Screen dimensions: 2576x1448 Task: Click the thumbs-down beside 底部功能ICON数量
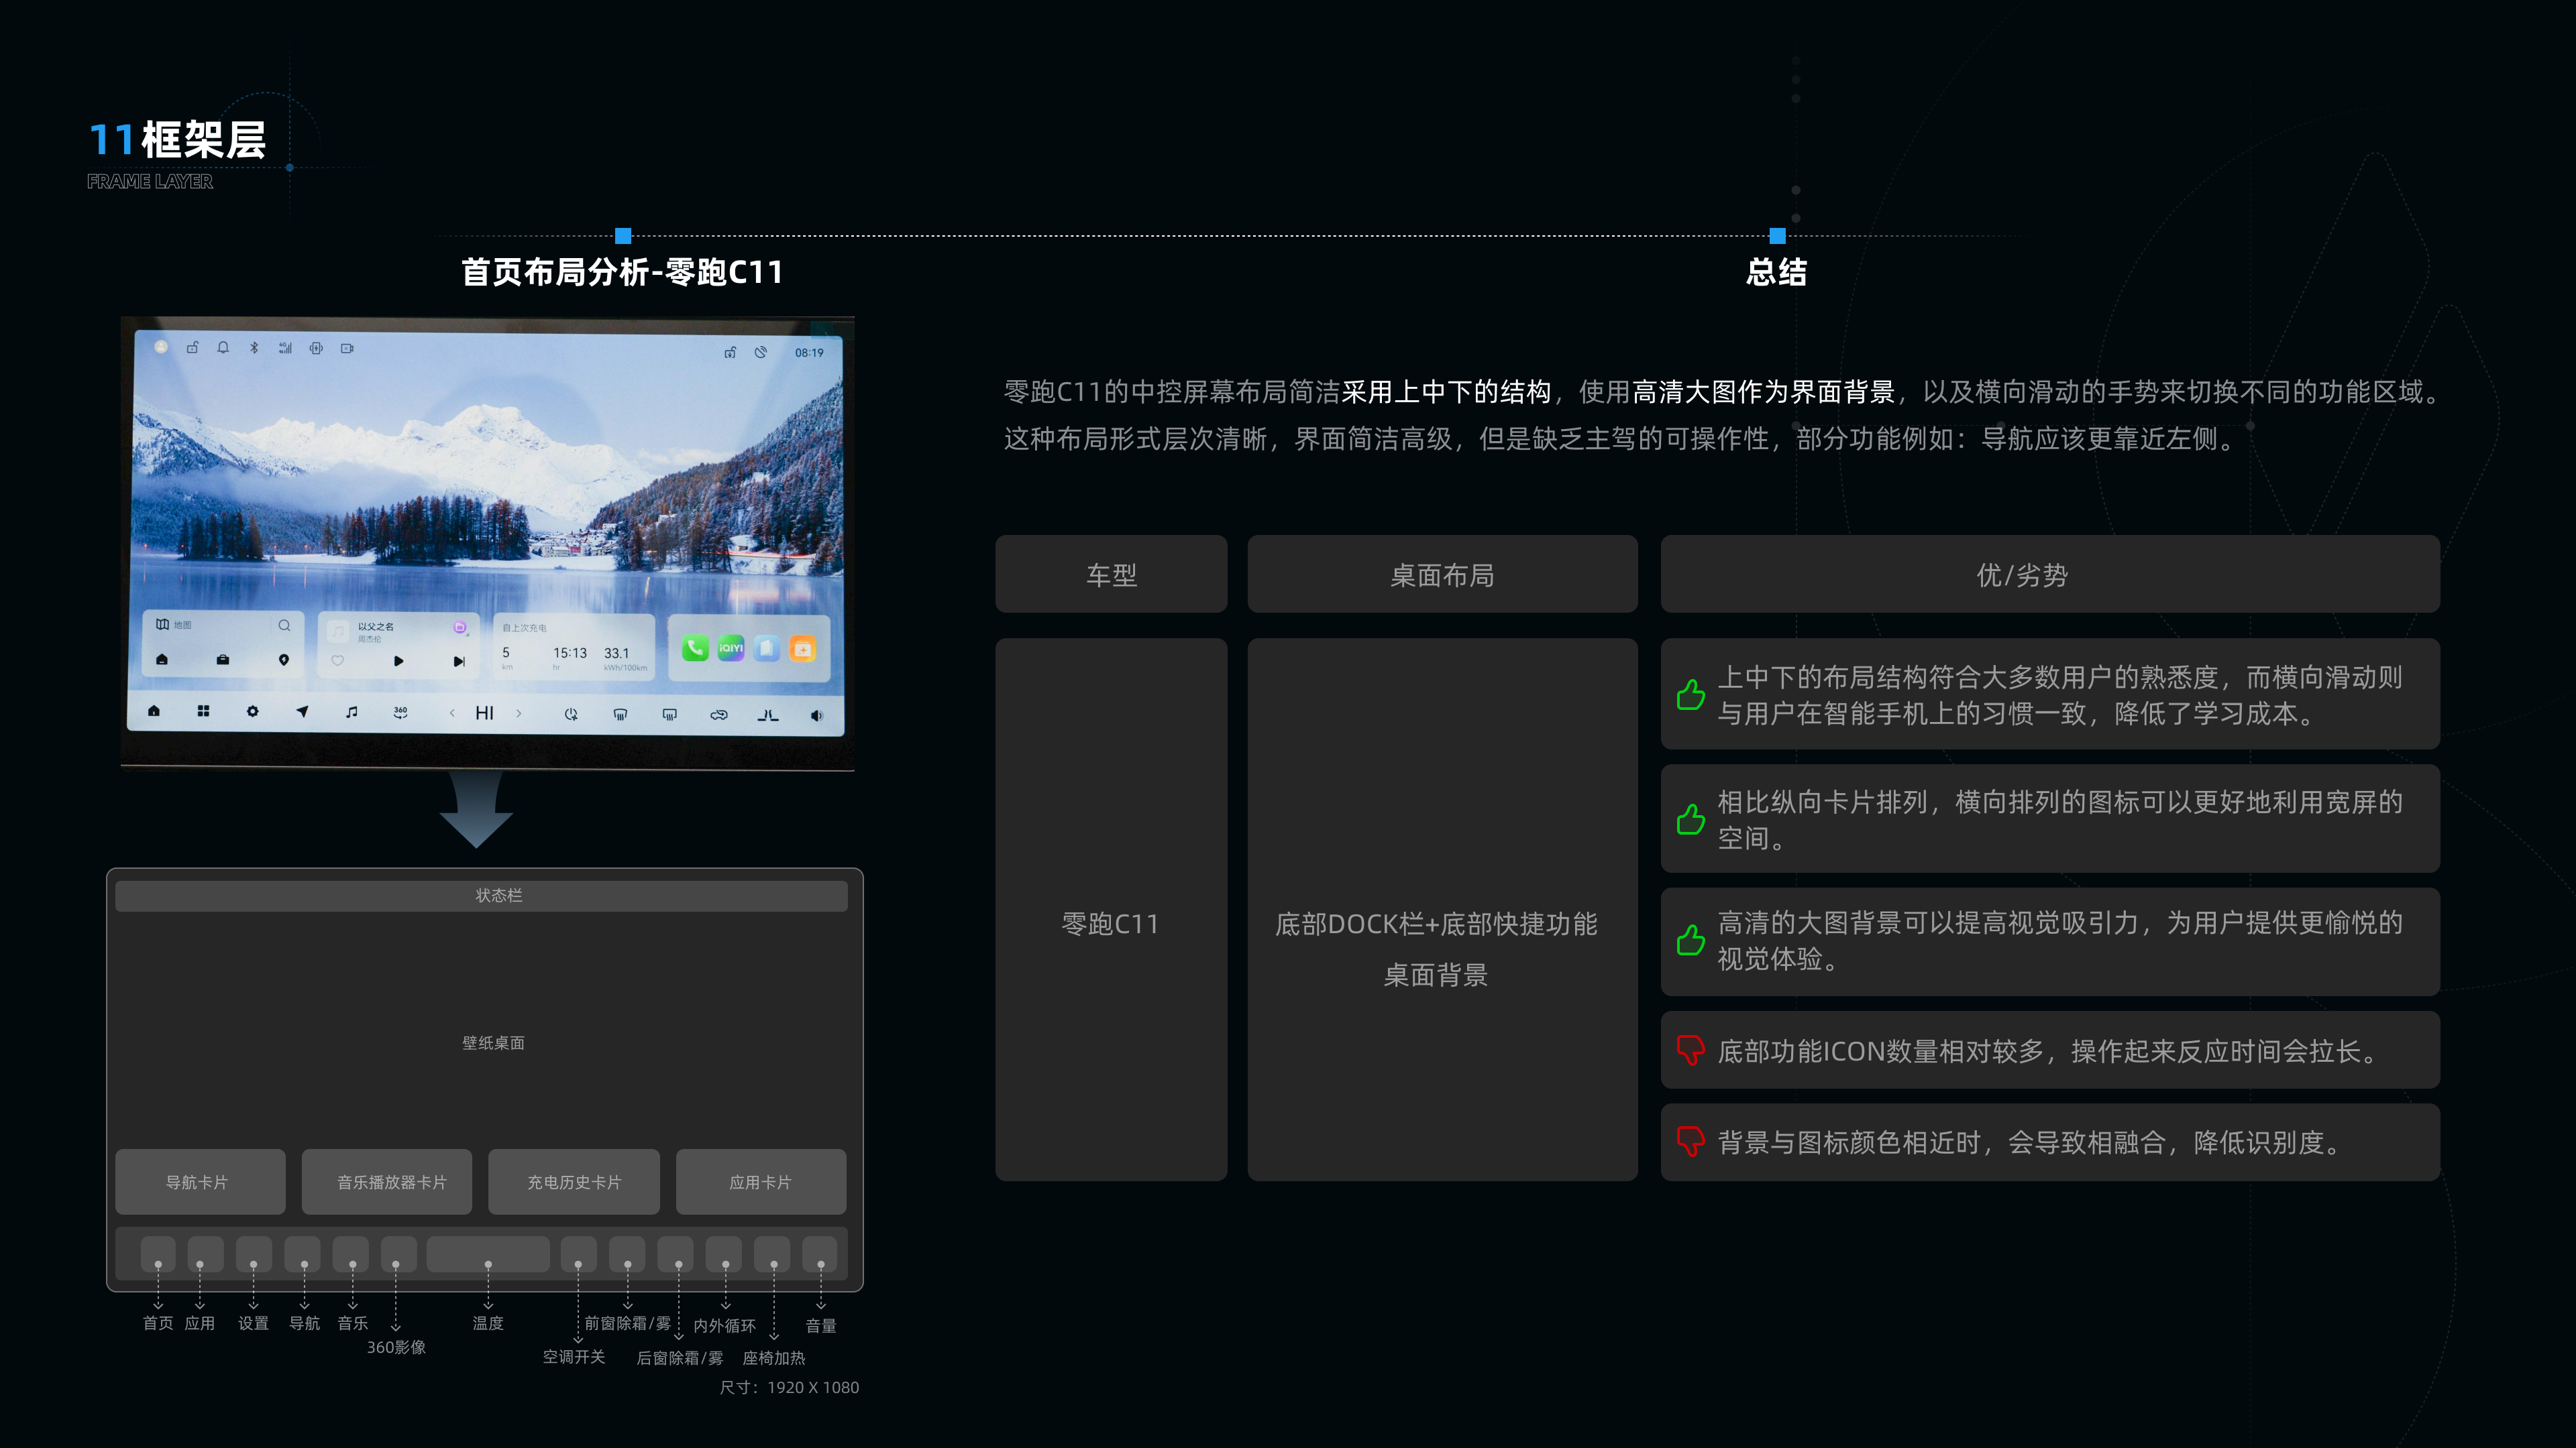tap(1691, 1049)
